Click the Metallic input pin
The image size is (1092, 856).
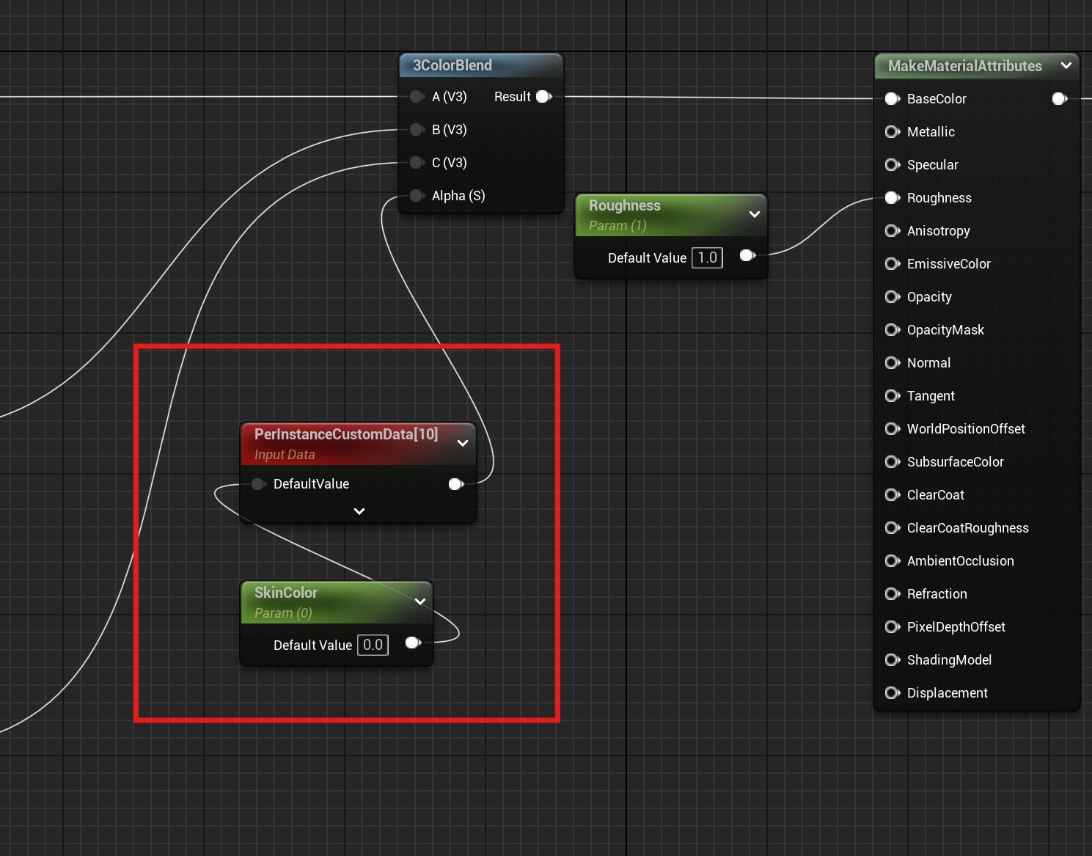(893, 132)
